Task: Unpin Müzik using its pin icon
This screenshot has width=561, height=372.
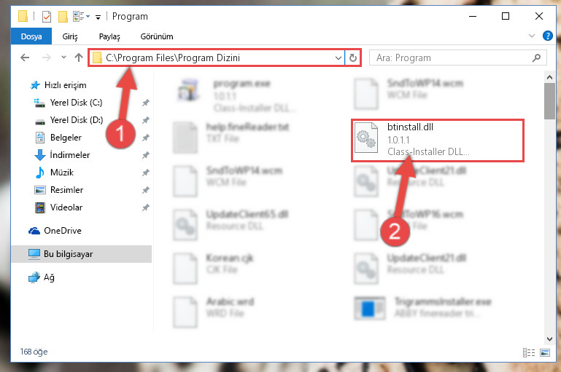Action: (146, 173)
